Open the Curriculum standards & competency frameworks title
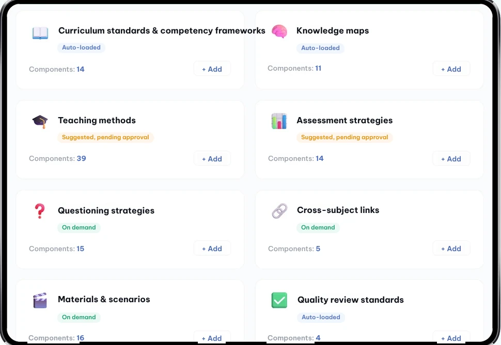501x345 pixels. pos(162,30)
